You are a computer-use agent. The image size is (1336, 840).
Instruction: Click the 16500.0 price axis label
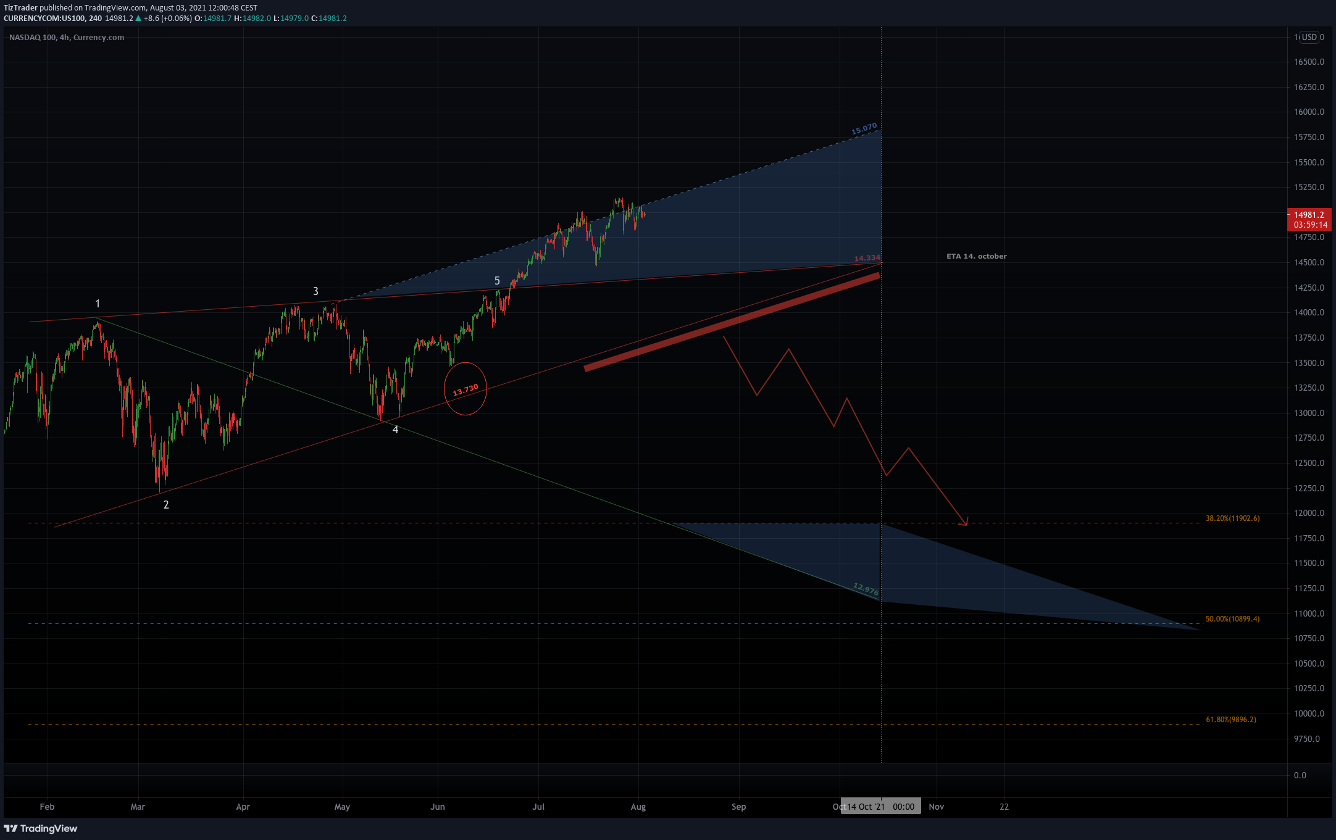point(1309,62)
